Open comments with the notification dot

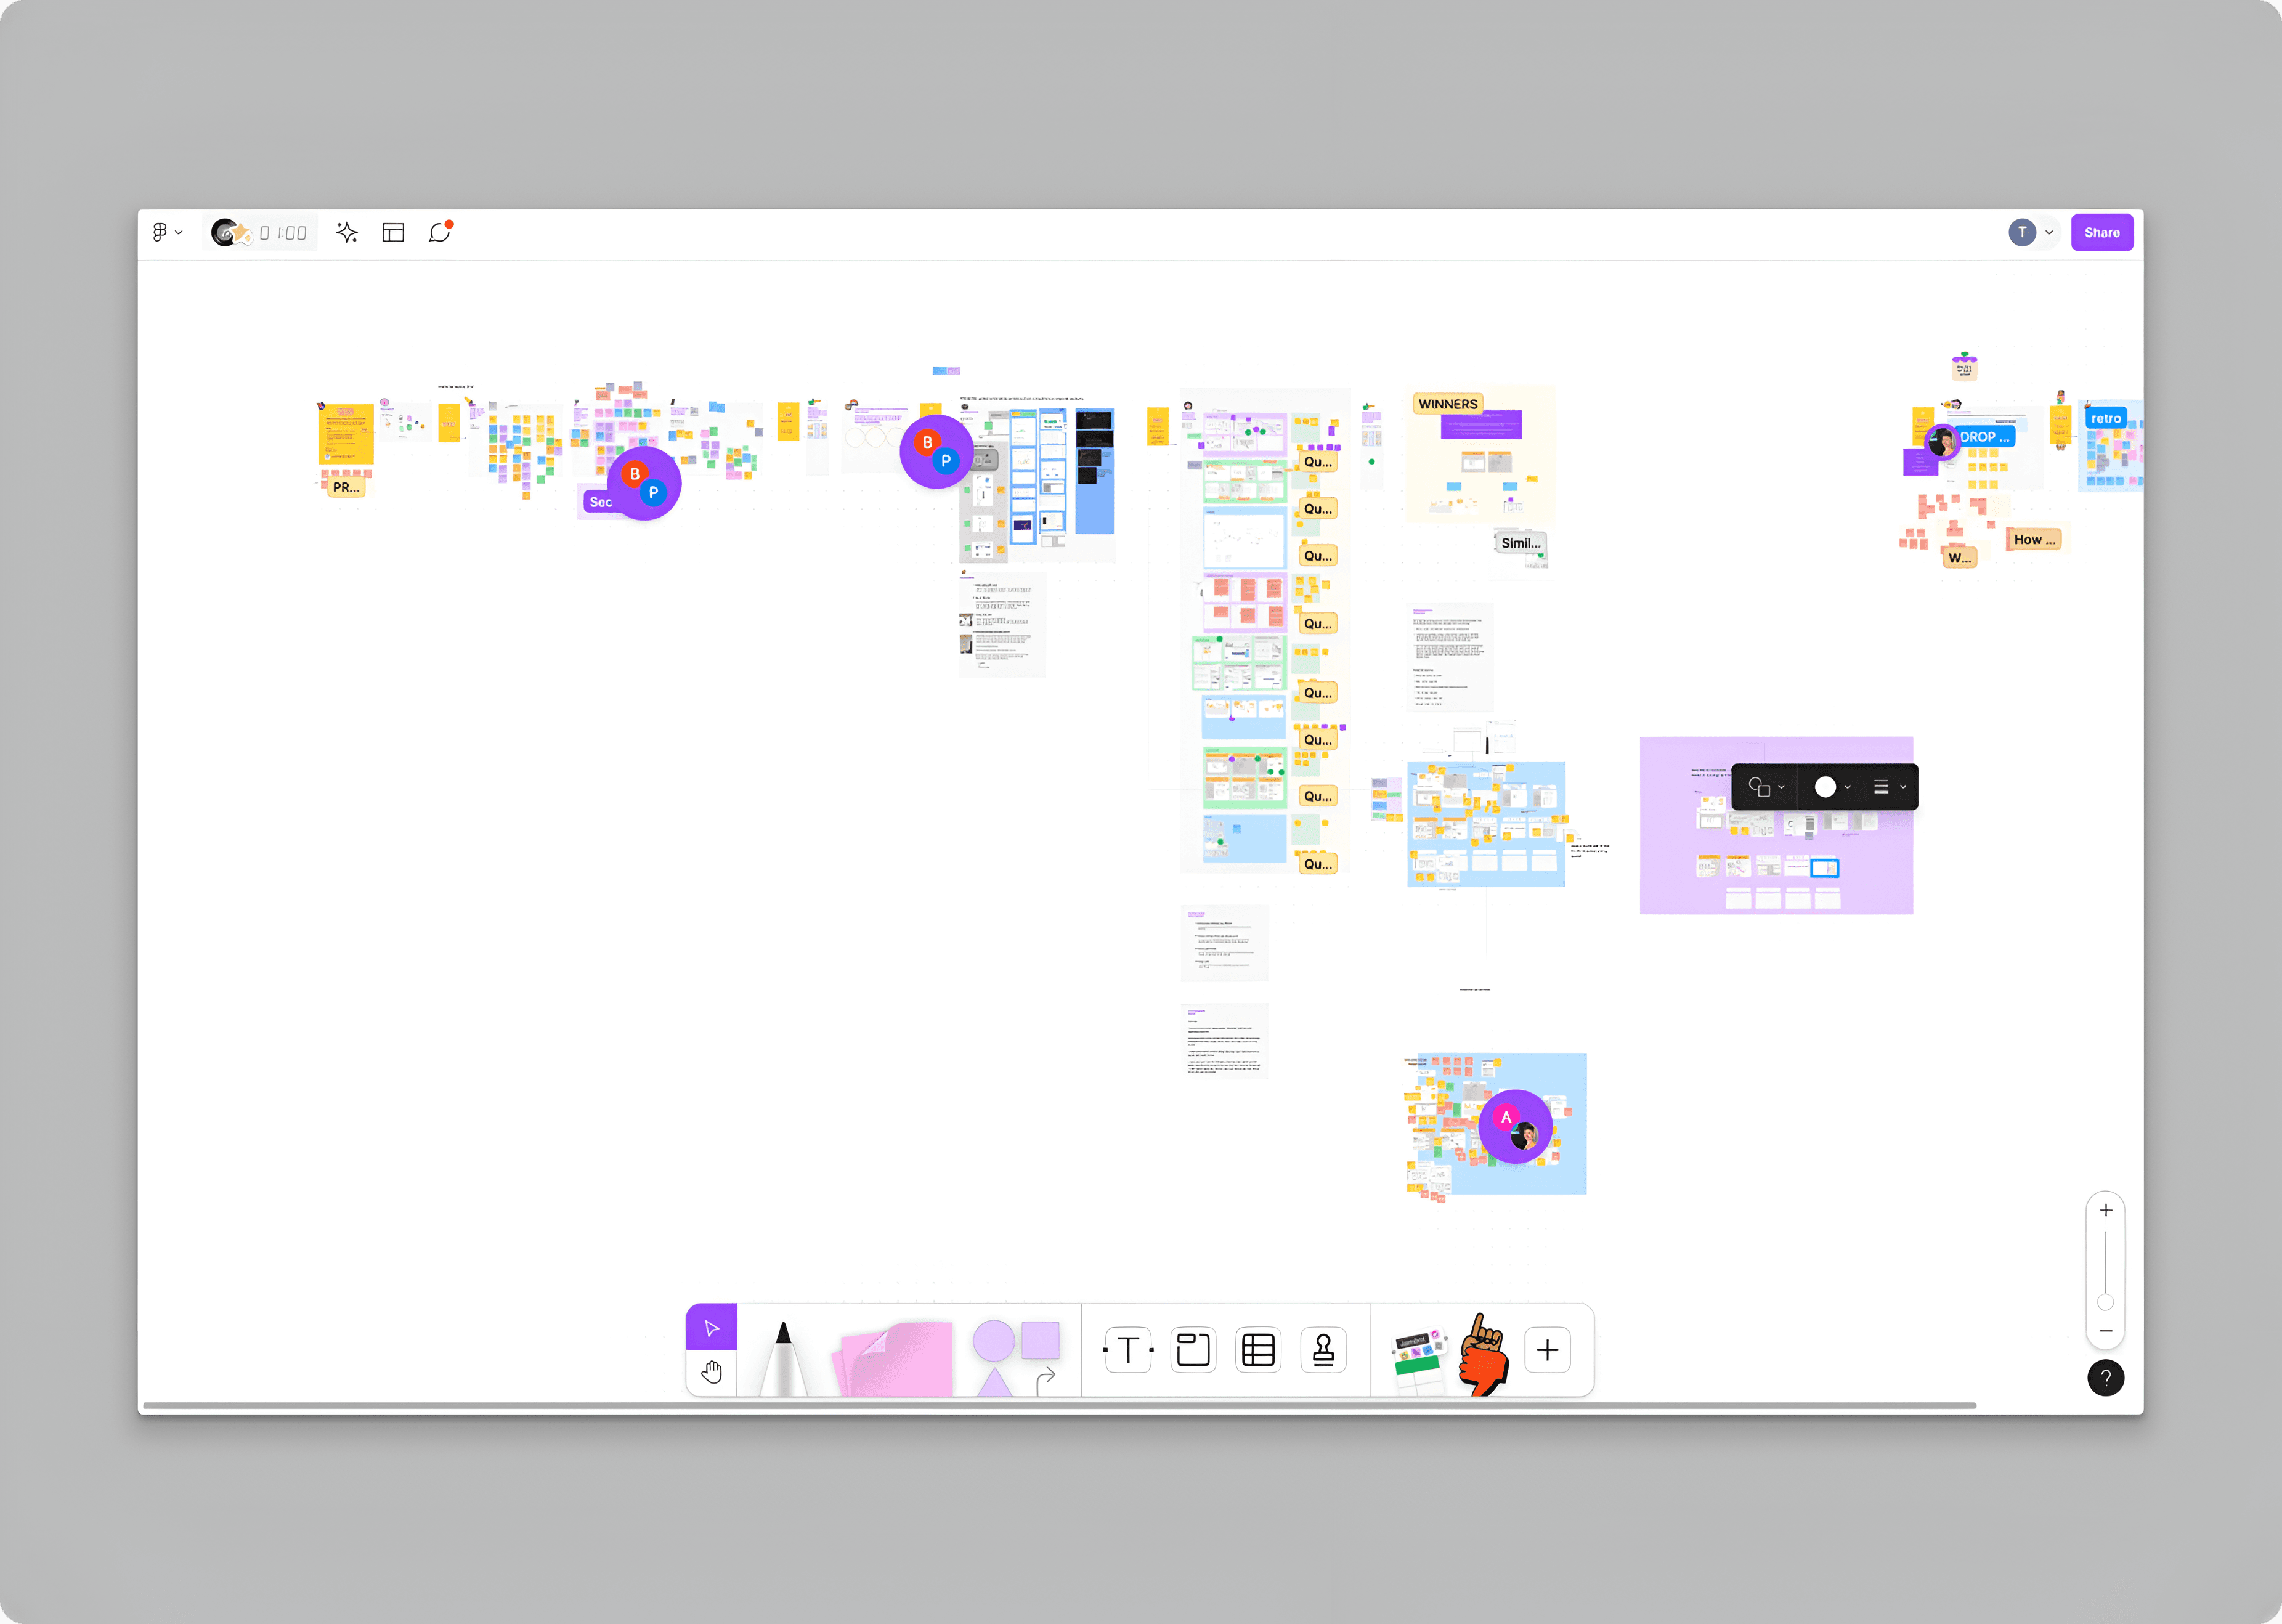[439, 233]
